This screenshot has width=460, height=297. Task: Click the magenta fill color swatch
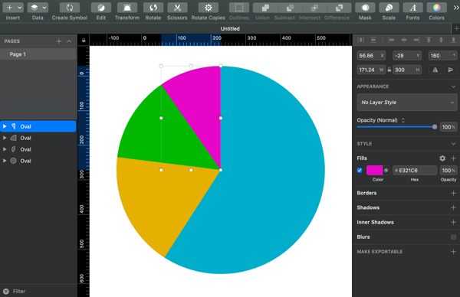374,170
